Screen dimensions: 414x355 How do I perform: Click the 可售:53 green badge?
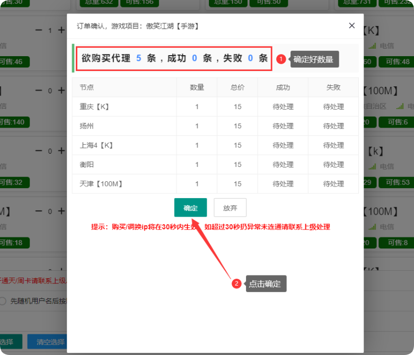pos(398,182)
